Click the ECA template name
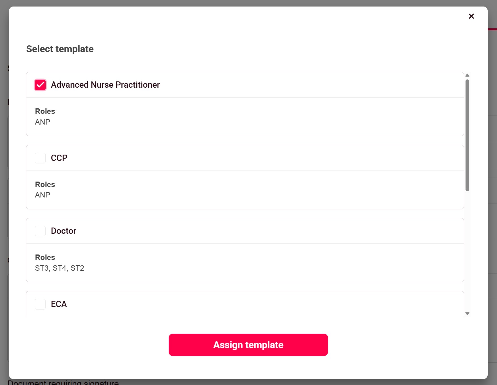This screenshot has width=497, height=385. (59, 304)
